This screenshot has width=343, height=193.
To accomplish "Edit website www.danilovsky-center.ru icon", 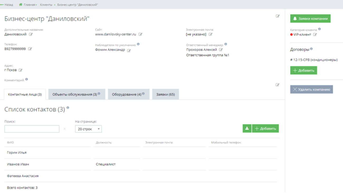I will tap(141, 34).
